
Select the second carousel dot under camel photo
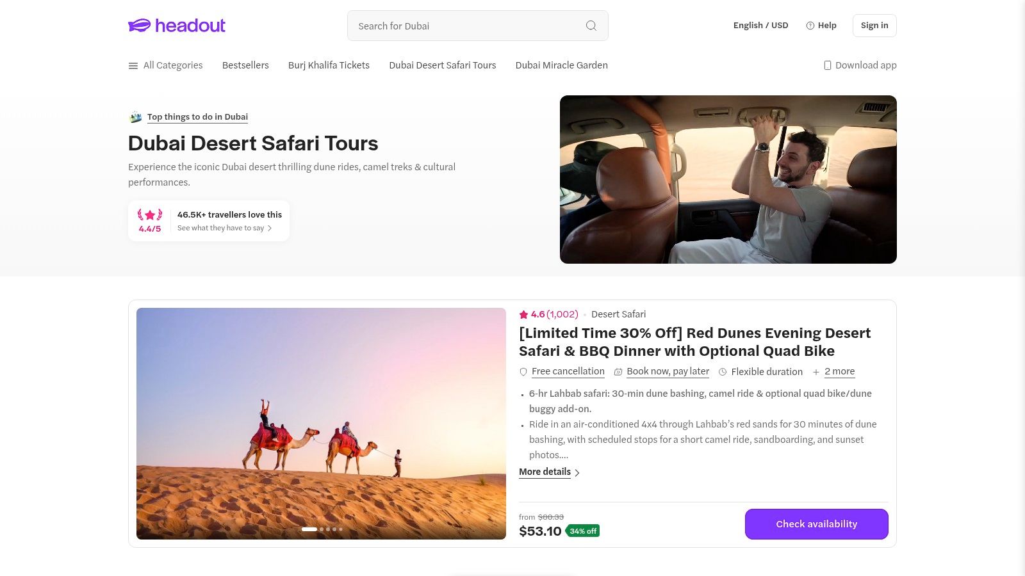pos(322,529)
